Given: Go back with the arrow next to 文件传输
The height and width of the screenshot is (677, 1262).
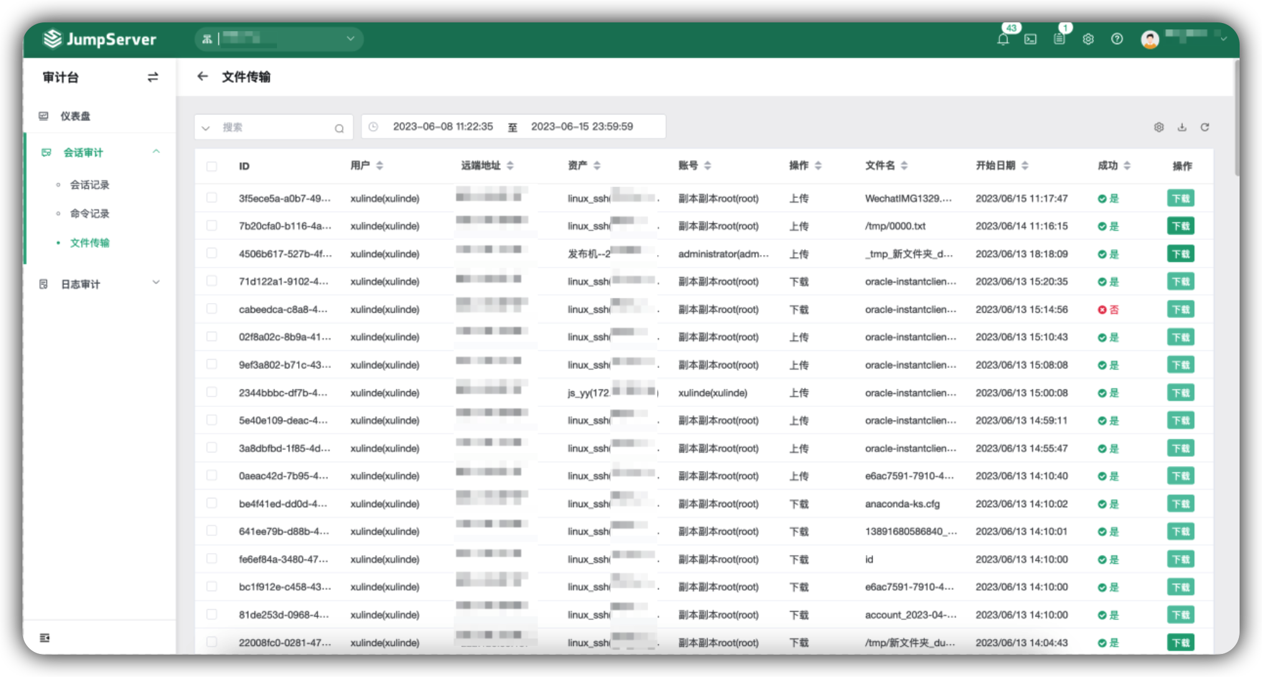Looking at the screenshot, I should pos(202,76).
